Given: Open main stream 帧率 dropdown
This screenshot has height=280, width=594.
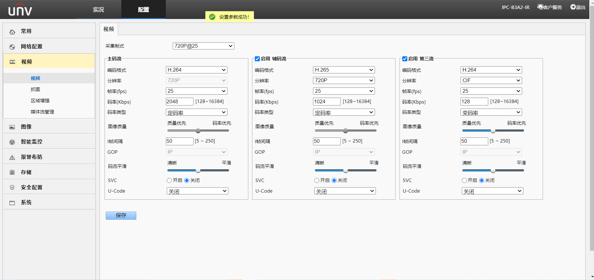Looking at the screenshot, I should [196, 91].
